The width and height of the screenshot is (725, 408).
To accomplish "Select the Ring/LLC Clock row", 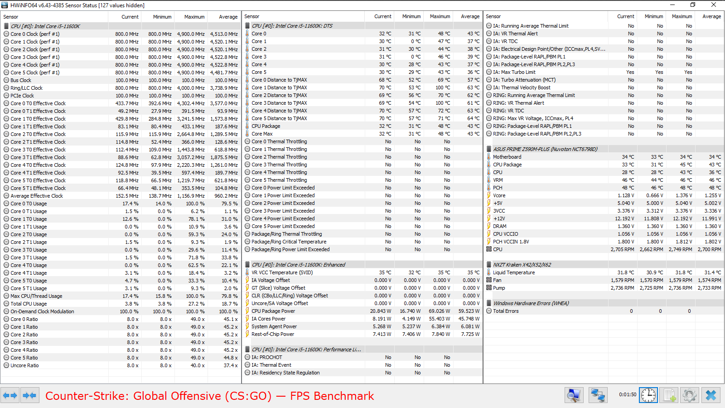I will [121, 88].
